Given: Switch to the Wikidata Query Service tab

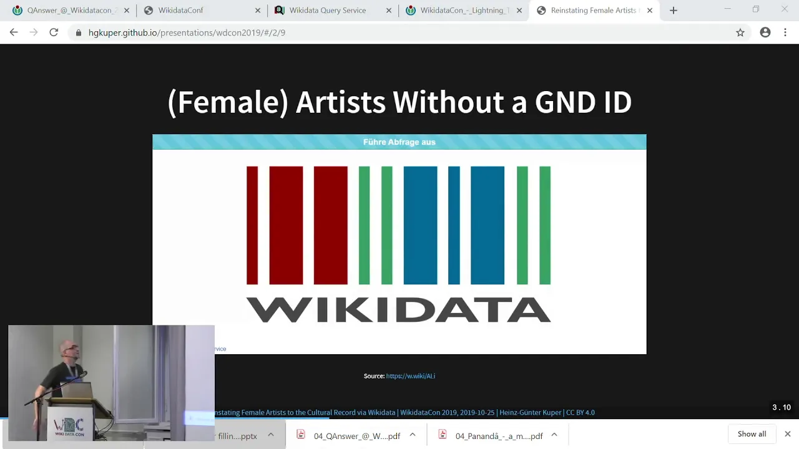Looking at the screenshot, I should 332,11.
